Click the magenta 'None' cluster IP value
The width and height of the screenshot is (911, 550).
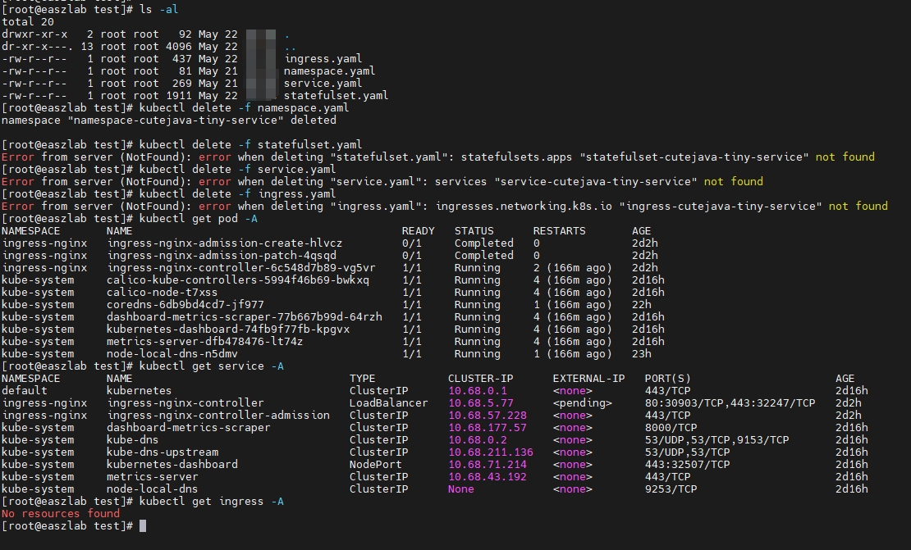tap(460, 489)
